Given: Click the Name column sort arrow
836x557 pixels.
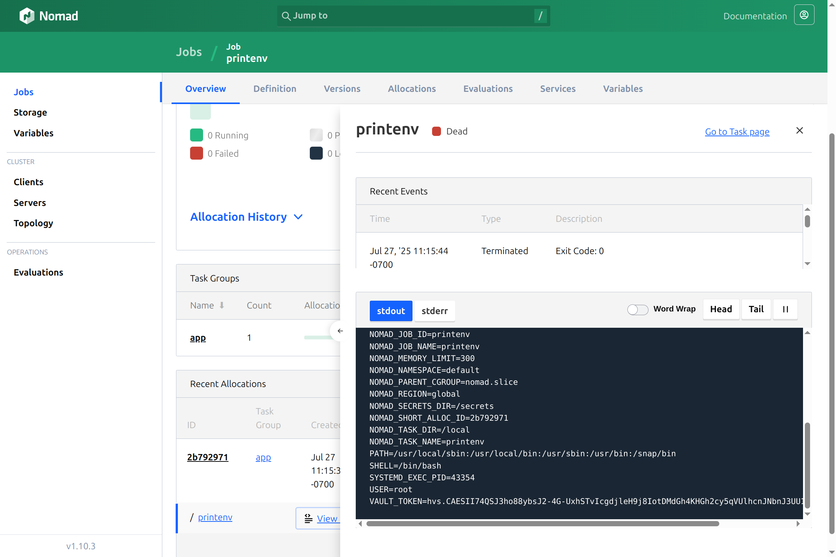Looking at the screenshot, I should point(222,305).
